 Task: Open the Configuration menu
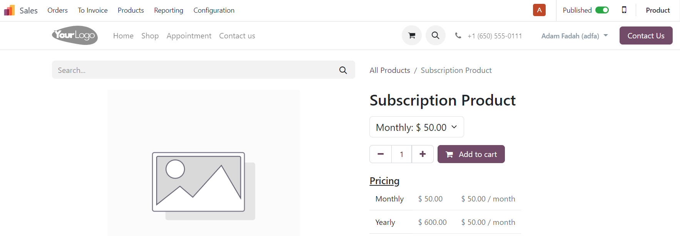click(x=214, y=10)
